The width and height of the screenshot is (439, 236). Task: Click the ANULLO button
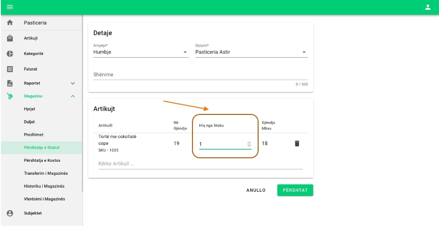pos(256,190)
